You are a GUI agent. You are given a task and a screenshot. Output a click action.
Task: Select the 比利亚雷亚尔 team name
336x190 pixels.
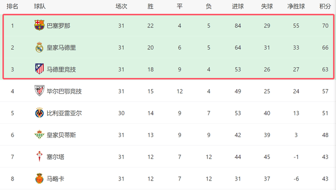(64, 113)
